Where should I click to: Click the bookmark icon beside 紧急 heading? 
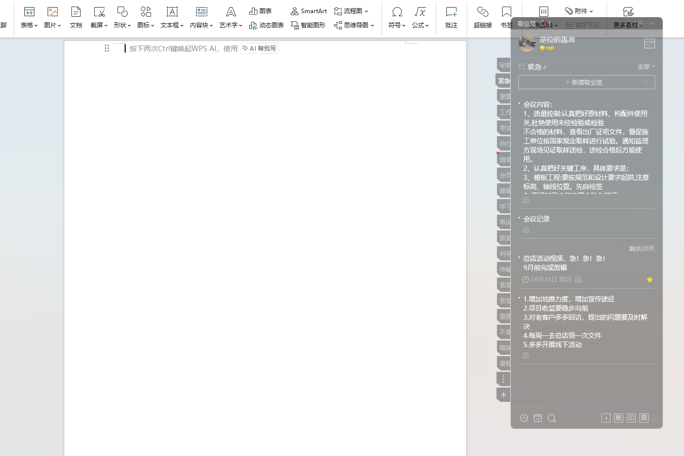coord(522,67)
